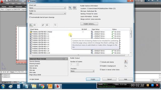Open the Insert ribbon tab
The width and height of the screenshot is (161, 90).
[11, 6]
